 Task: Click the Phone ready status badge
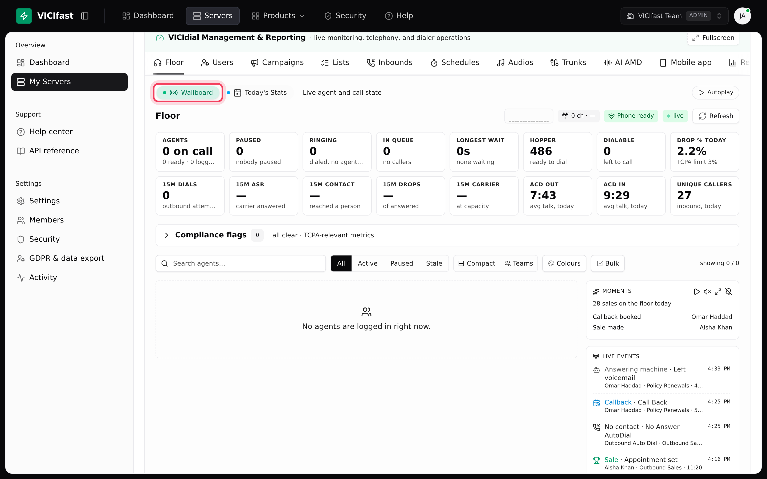pos(631,116)
